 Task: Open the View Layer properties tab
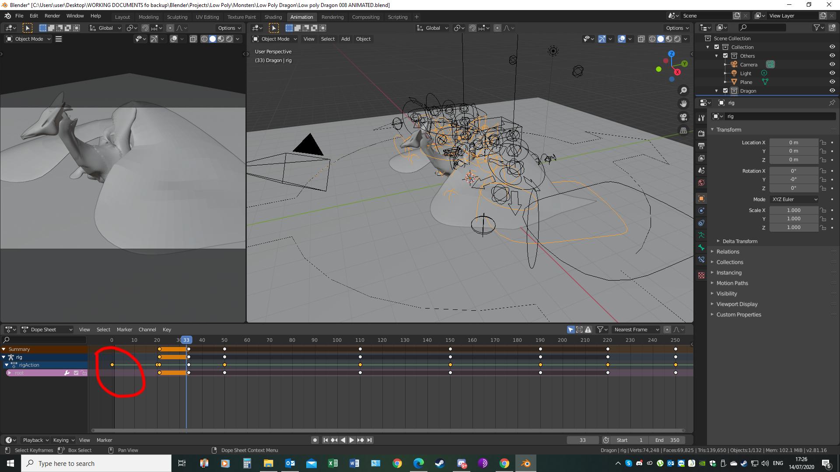(701, 158)
